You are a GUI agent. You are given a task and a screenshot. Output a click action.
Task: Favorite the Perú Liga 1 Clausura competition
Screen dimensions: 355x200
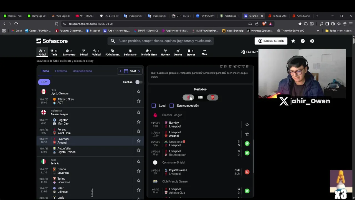pyautogui.click(x=138, y=92)
